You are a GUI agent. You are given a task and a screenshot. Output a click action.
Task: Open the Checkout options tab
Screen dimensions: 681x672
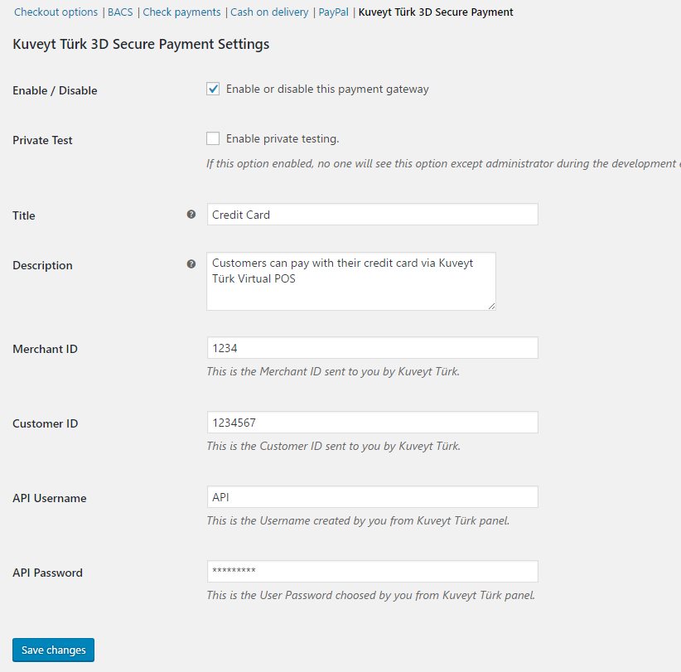click(56, 12)
